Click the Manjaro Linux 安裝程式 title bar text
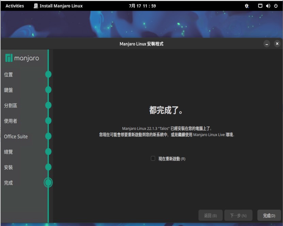Viewport: 283px width, 226px height. (x=142, y=44)
